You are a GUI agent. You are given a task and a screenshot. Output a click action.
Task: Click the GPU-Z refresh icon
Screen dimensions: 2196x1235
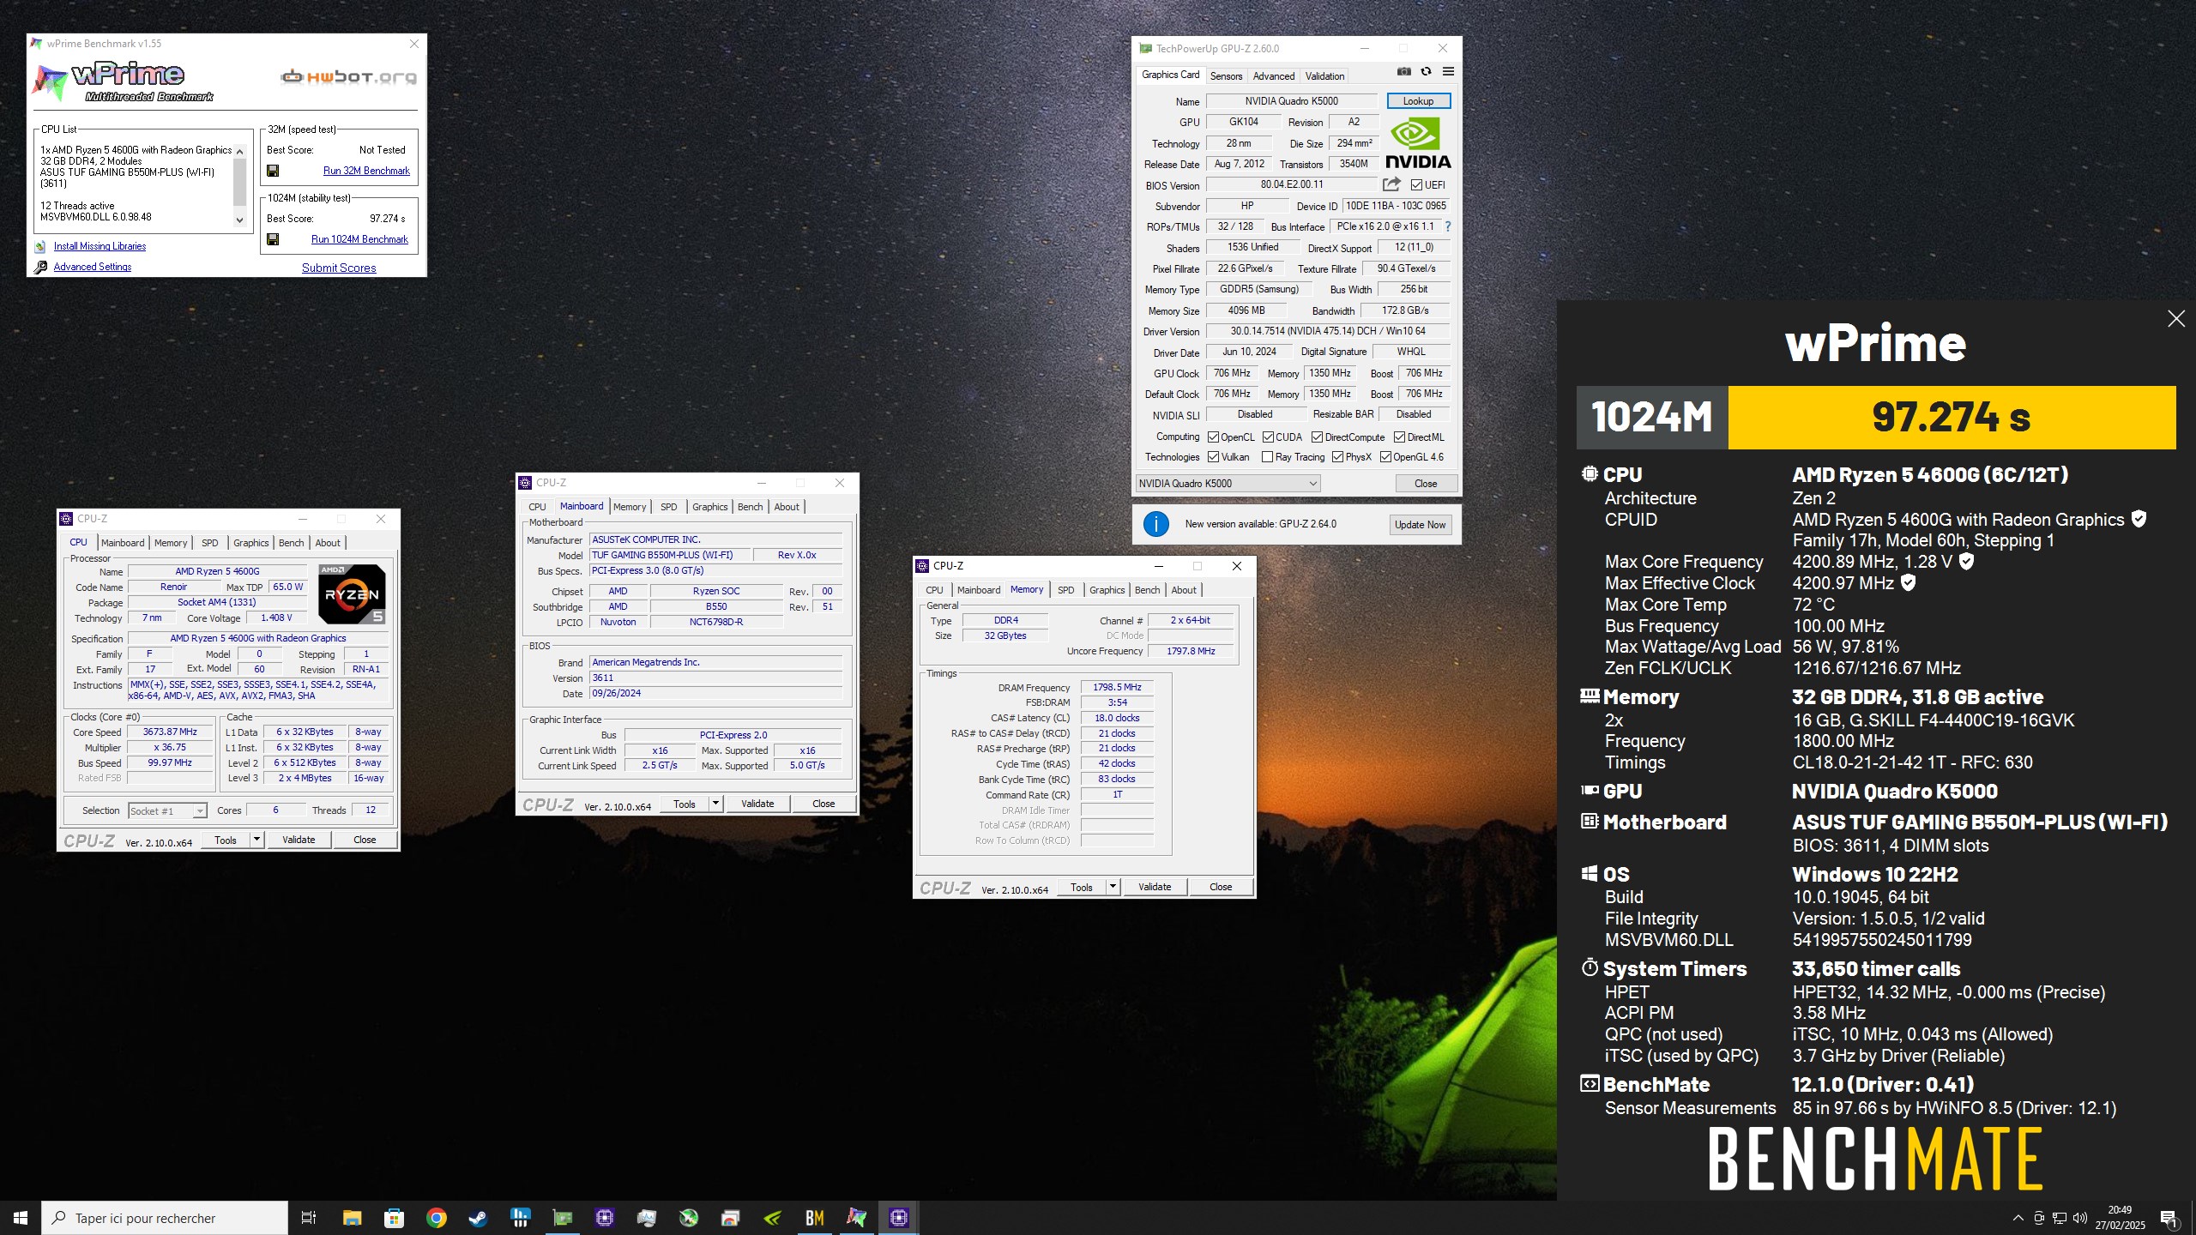point(1426,72)
